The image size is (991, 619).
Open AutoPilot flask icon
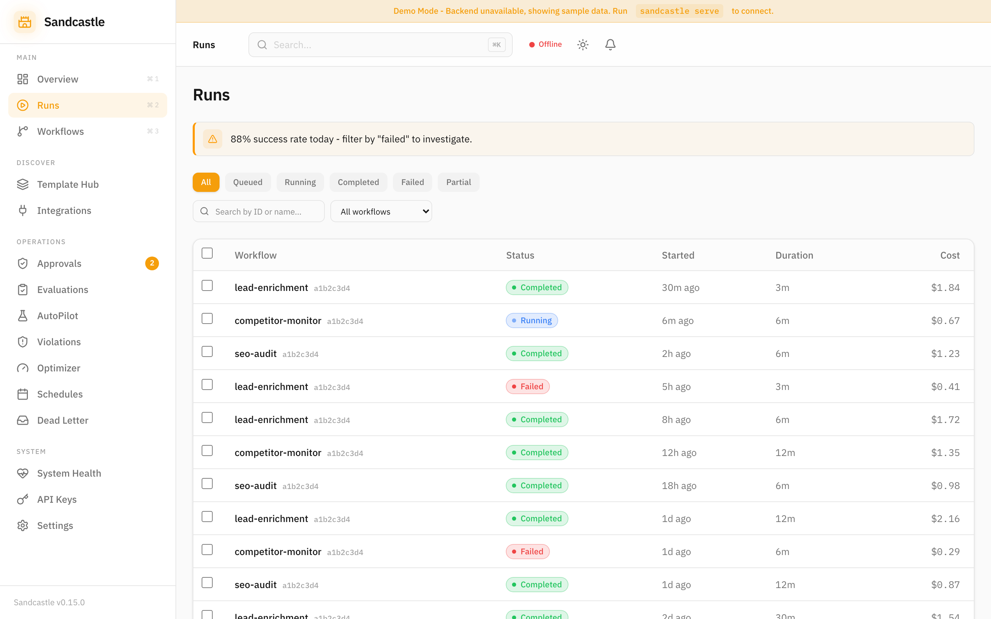point(23,316)
